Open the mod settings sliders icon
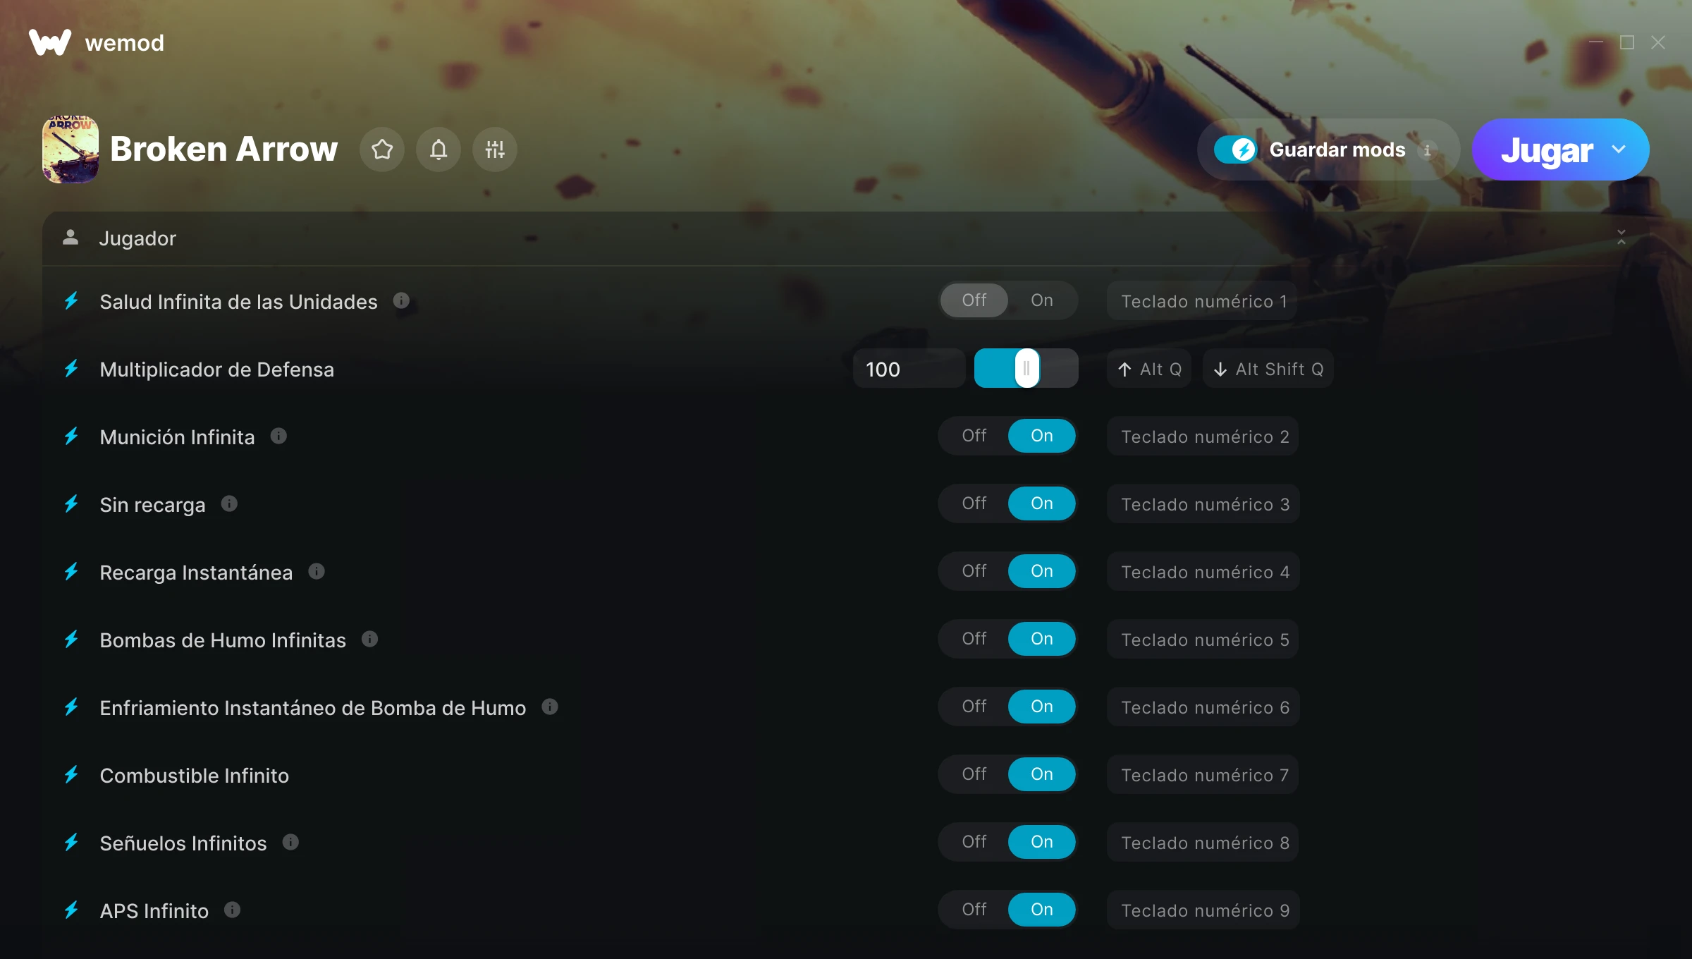1692x959 pixels. 495,149
